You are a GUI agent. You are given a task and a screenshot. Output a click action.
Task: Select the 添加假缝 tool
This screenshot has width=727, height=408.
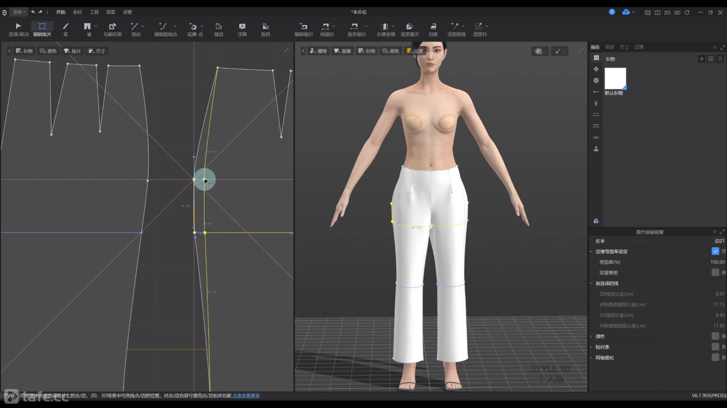(456, 29)
